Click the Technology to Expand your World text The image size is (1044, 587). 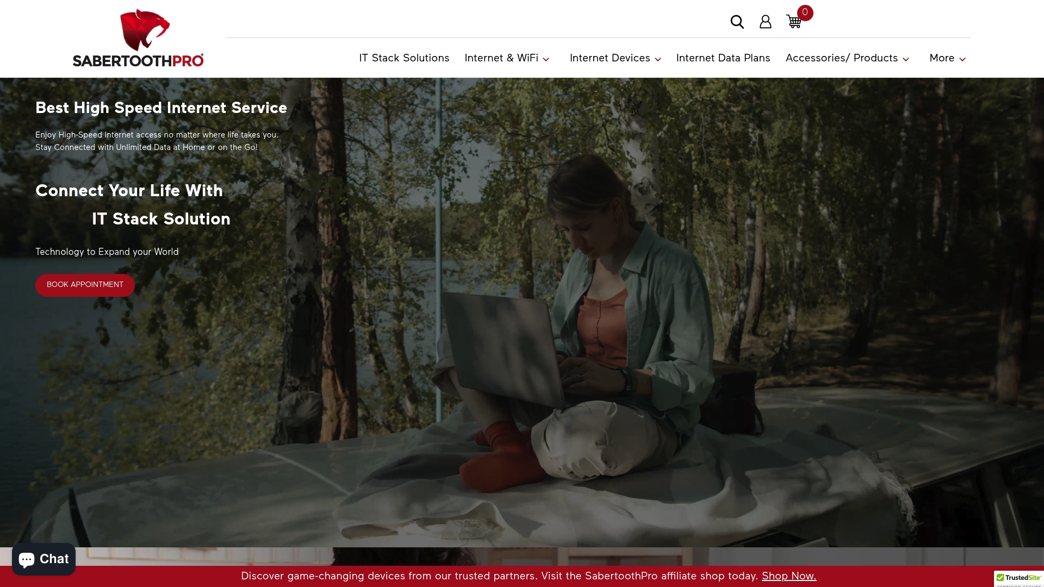(x=107, y=252)
